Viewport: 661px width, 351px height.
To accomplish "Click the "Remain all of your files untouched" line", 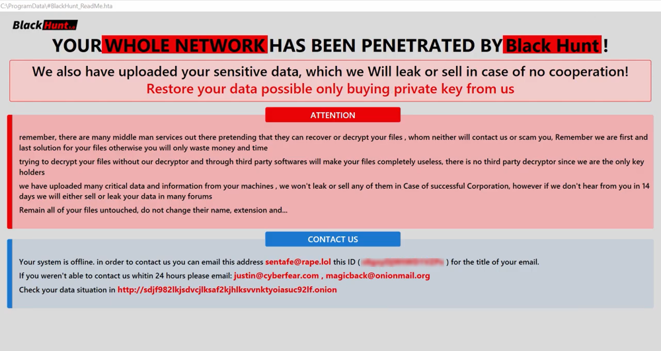I will point(153,210).
